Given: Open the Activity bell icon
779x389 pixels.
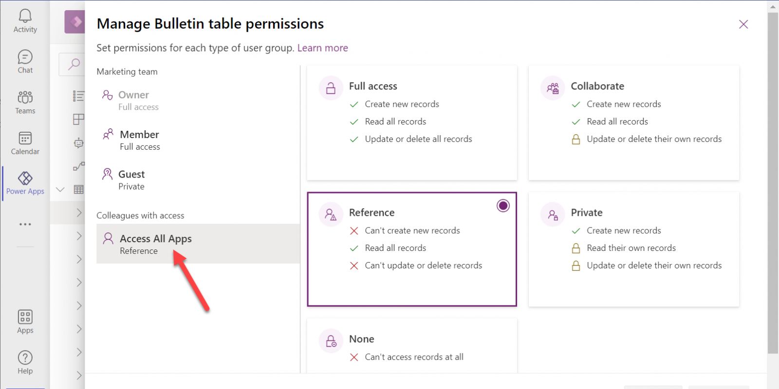Looking at the screenshot, I should (x=25, y=21).
